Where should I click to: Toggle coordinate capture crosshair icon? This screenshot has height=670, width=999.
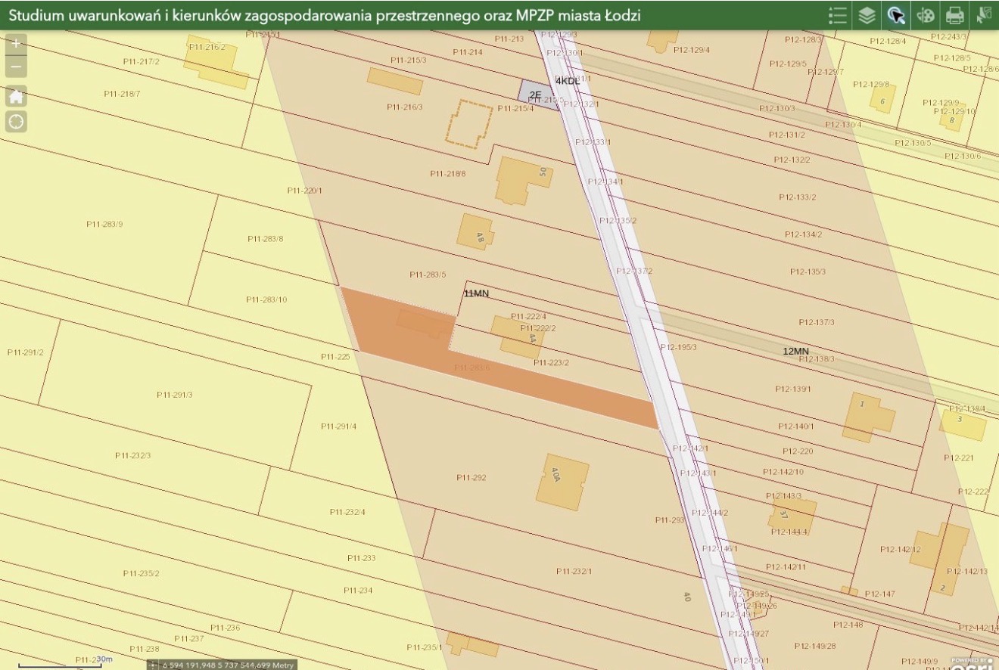click(x=154, y=665)
